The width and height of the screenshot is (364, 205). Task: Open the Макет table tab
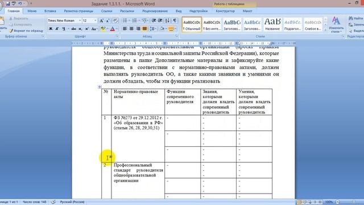pyautogui.click(x=247, y=11)
